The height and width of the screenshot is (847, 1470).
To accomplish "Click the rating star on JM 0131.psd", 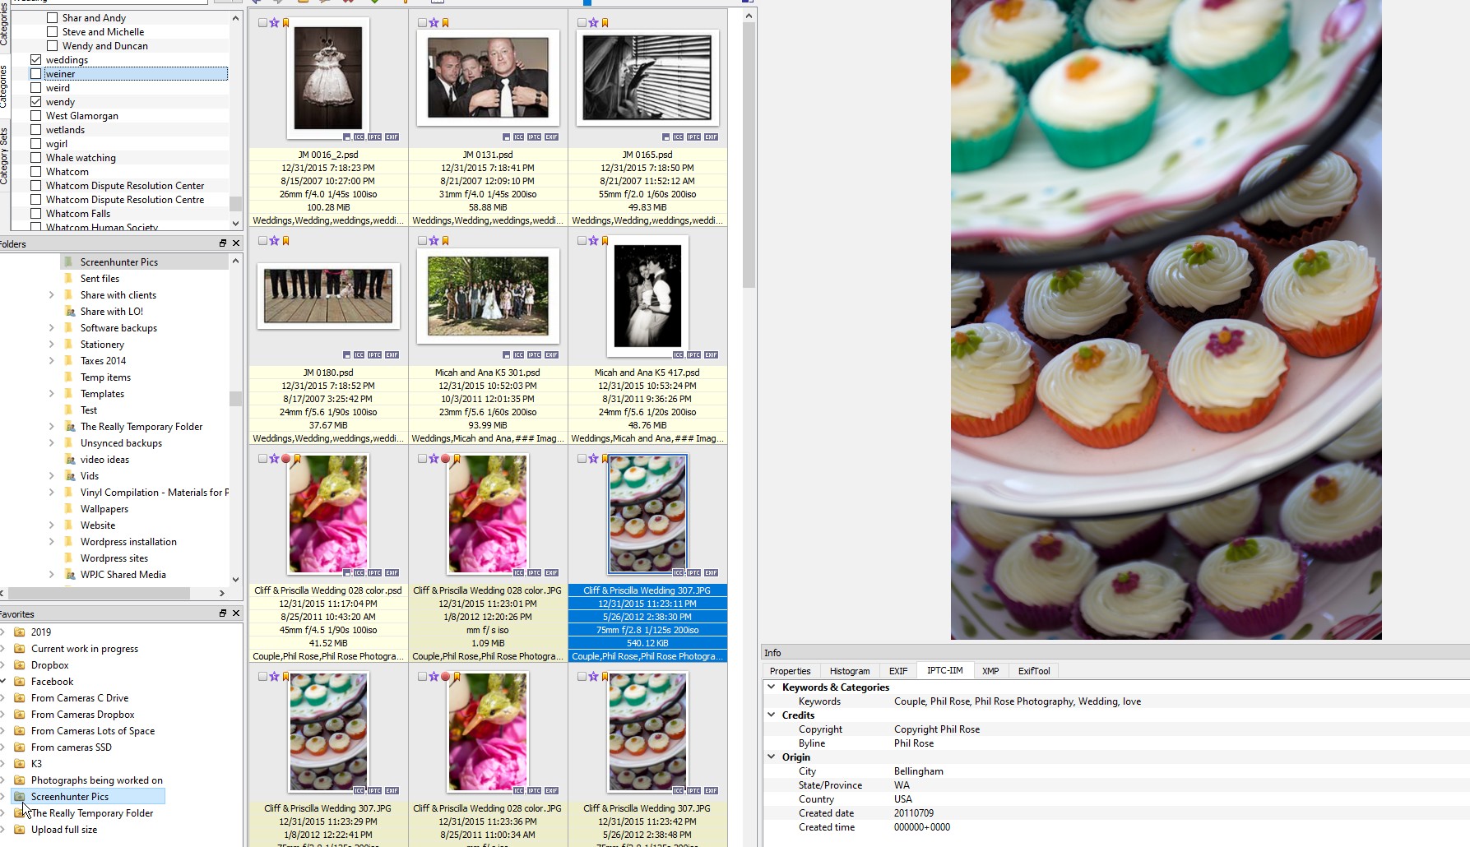I will [434, 23].
